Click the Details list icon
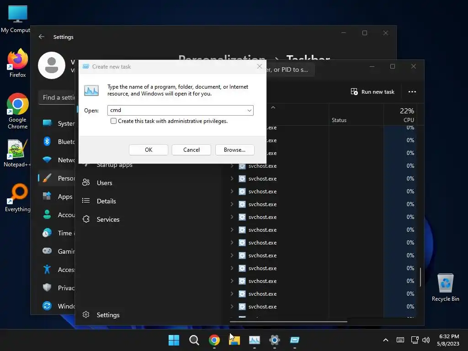The height and width of the screenshot is (351, 468). 86,201
